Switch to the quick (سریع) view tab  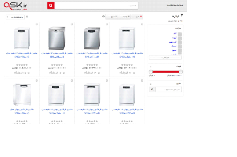pos(112,17)
